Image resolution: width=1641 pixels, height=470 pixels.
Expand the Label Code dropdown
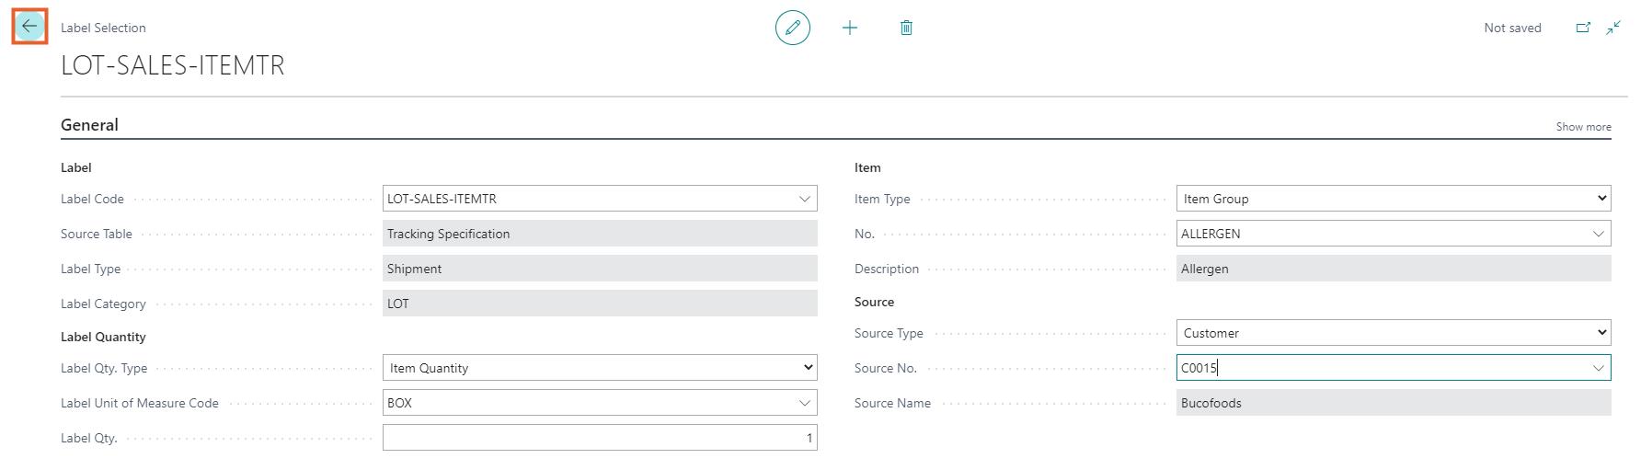(805, 199)
